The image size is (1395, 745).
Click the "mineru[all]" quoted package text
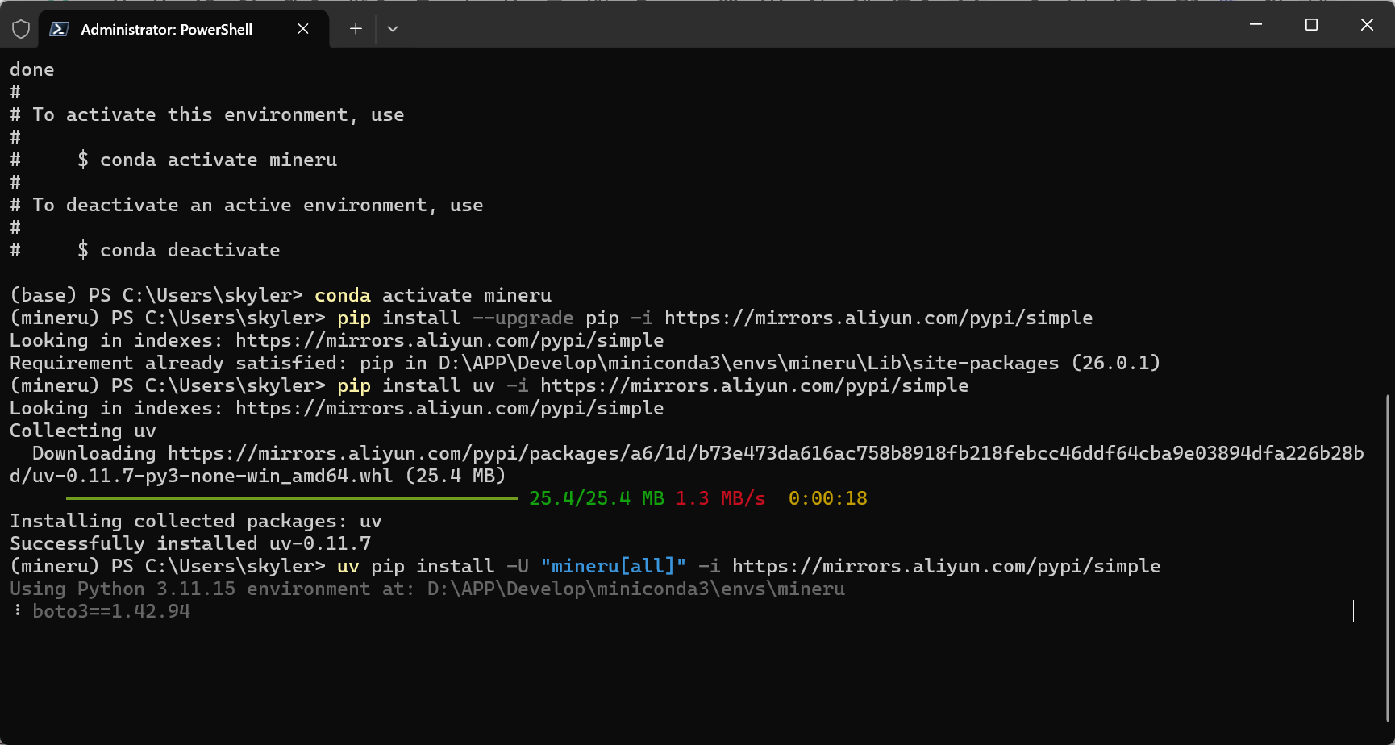pos(613,566)
